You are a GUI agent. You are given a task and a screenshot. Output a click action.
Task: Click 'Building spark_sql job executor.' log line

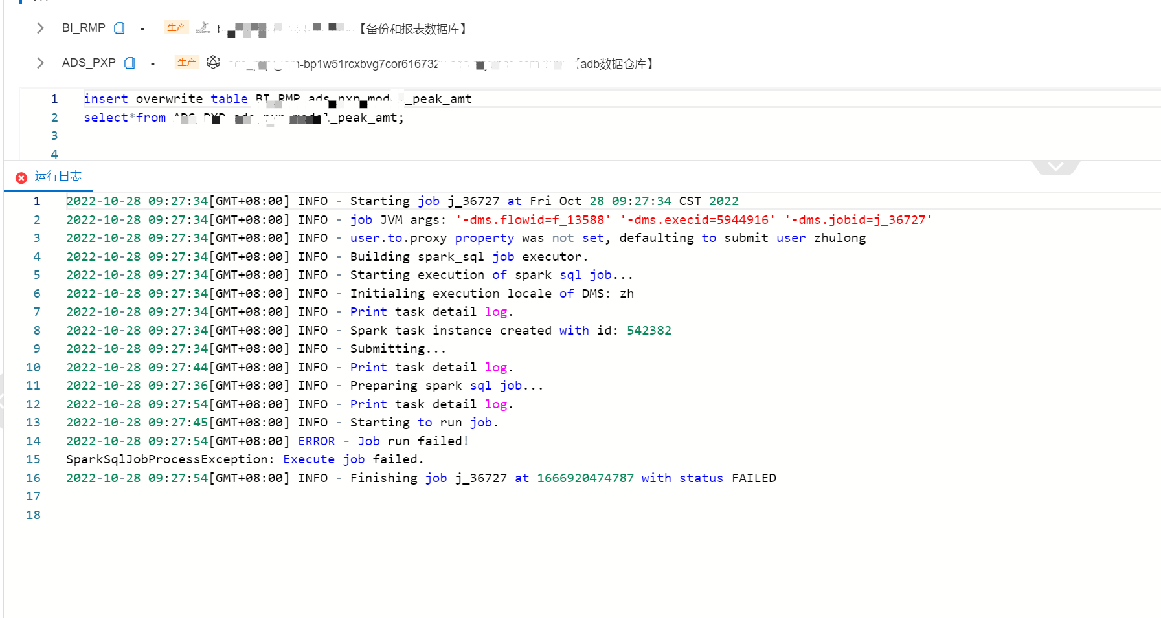(327, 257)
